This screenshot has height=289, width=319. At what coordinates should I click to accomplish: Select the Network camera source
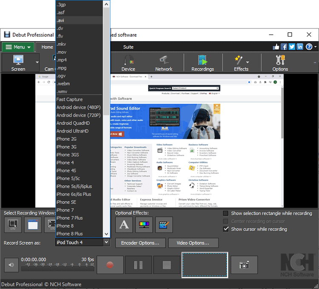pyautogui.click(x=164, y=62)
